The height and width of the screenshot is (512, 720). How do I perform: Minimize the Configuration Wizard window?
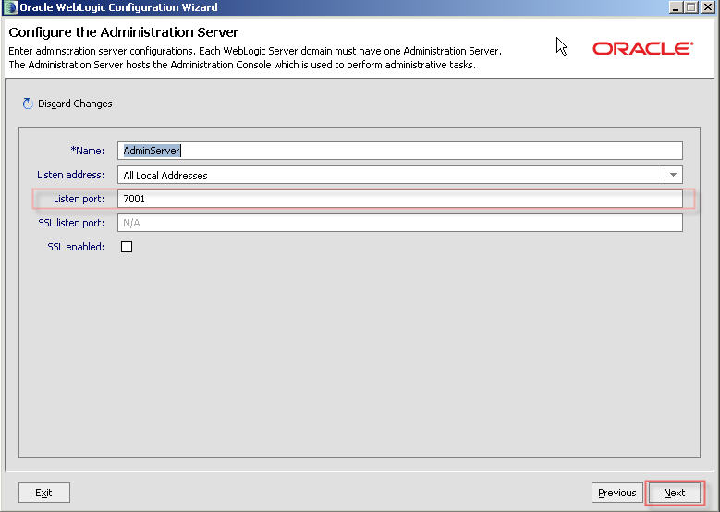point(676,7)
